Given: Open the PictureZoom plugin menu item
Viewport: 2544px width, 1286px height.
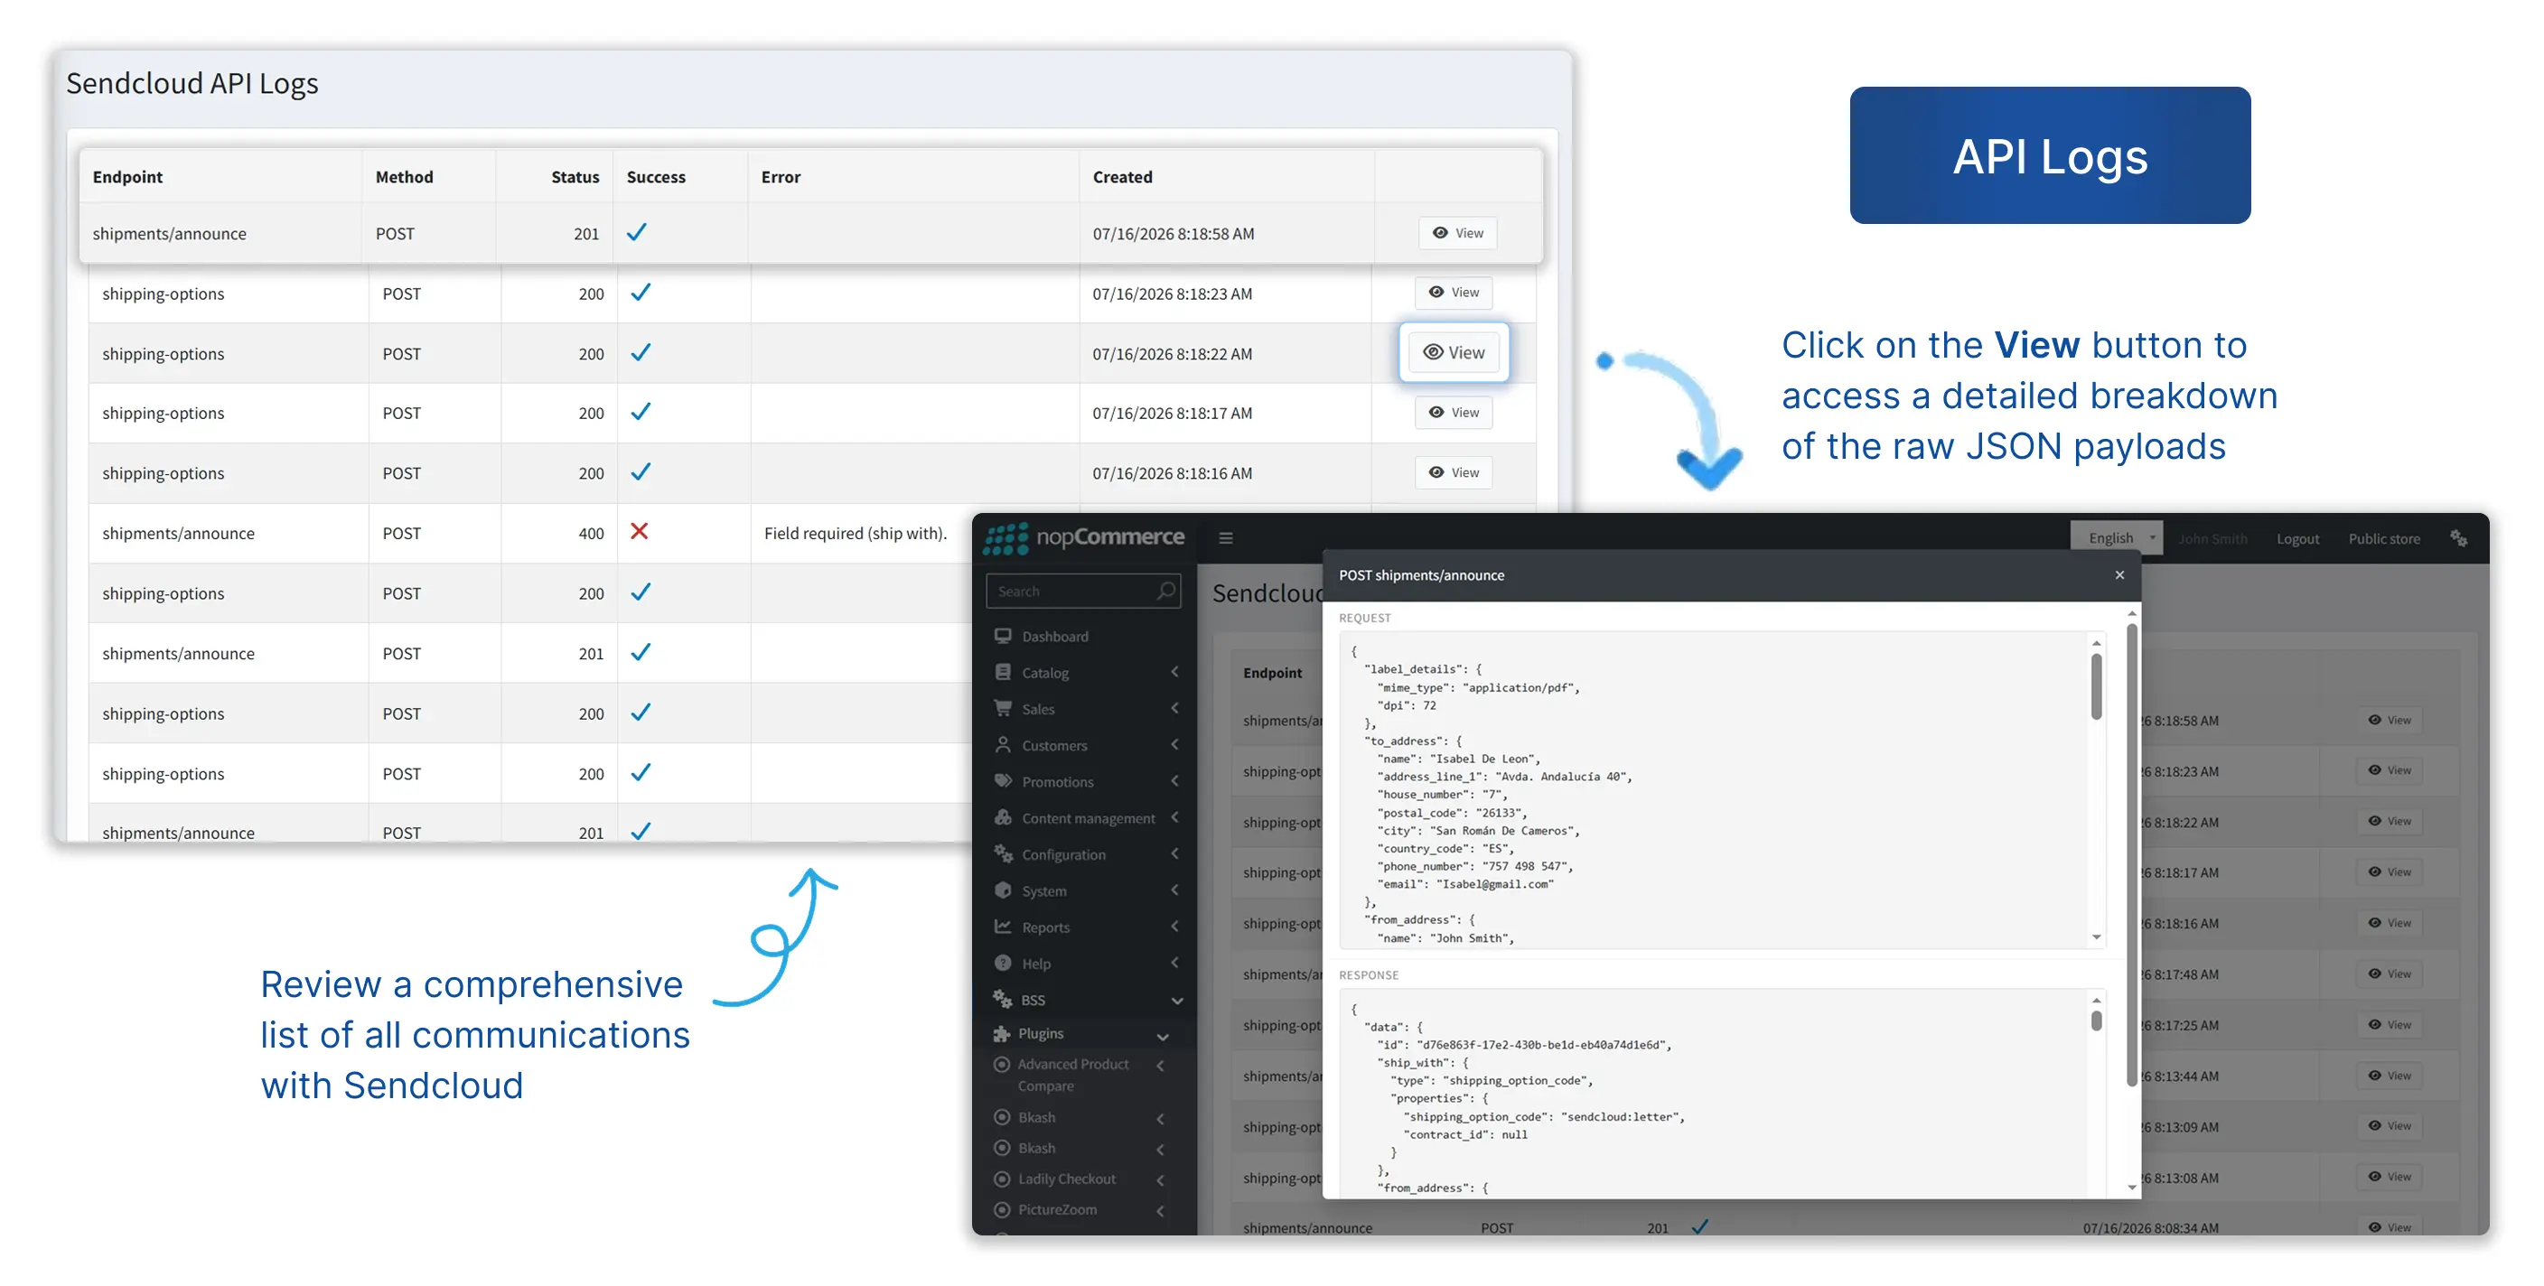Looking at the screenshot, I should 1057,1209.
